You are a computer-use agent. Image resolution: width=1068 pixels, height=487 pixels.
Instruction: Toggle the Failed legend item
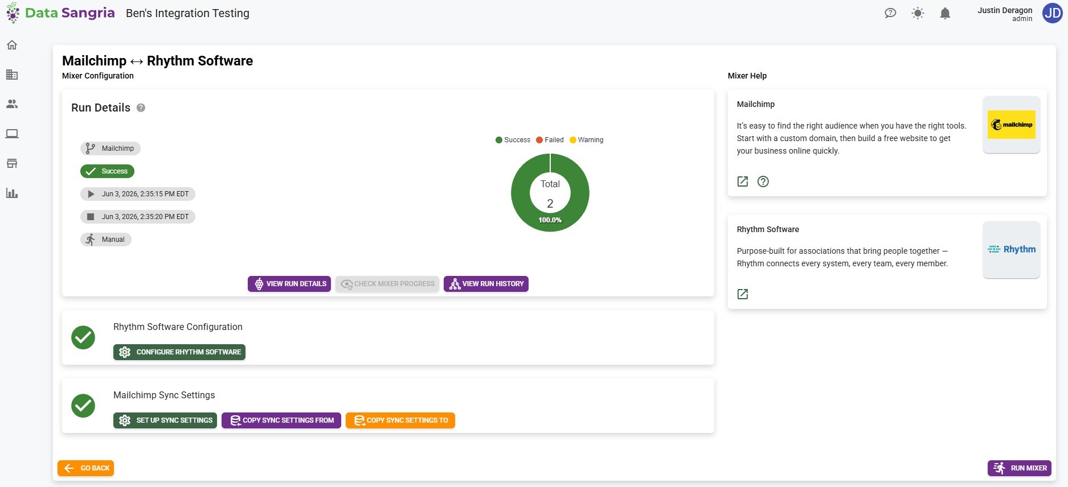coord(550,140)
